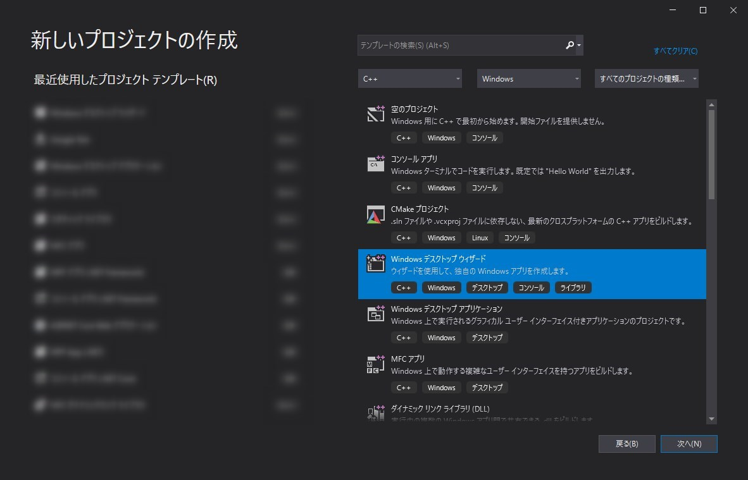Select the MFC アプリ template title
Image resolution: width=748 pixels, height=480 pixels.
coord(408,359)
